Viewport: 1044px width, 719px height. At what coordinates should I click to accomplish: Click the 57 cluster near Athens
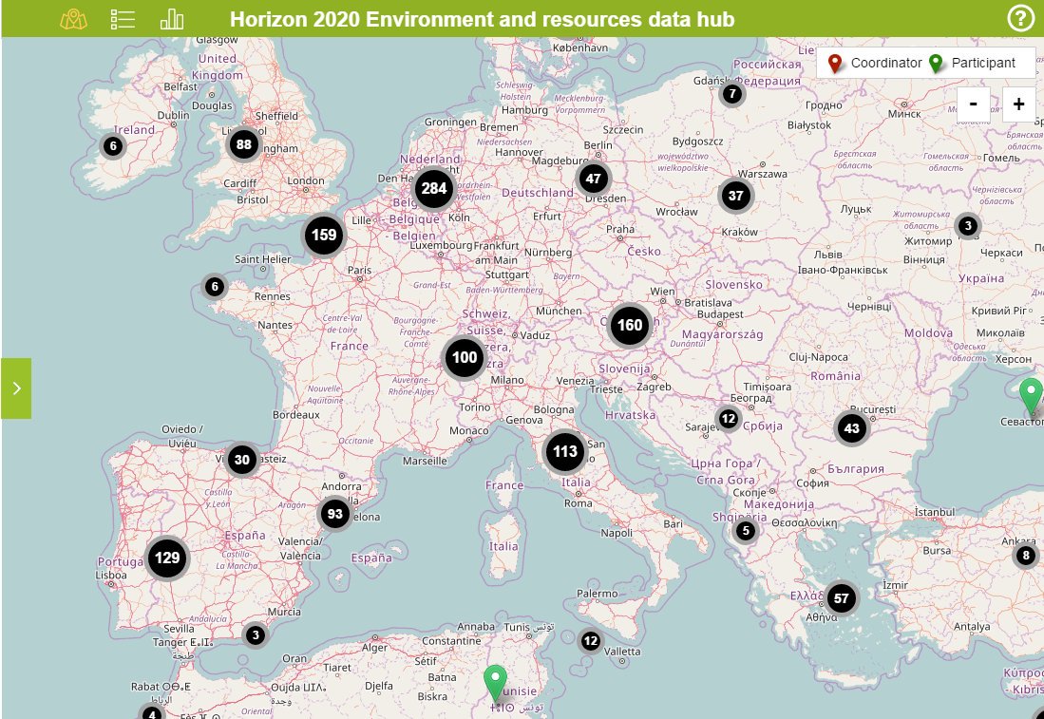[840, 598]
